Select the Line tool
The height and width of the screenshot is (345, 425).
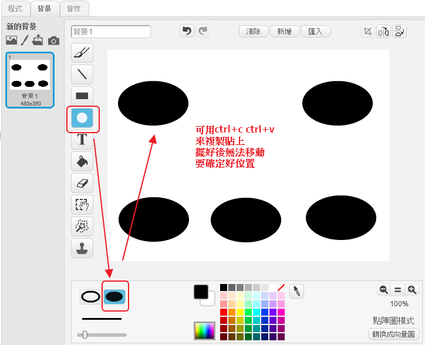click(x=82, y=74)
